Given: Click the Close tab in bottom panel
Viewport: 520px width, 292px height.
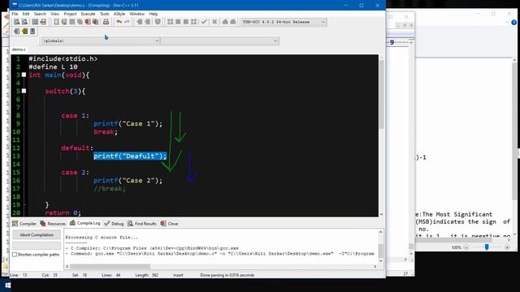Looking at the screenshot, I should click(x=169, y=224).
